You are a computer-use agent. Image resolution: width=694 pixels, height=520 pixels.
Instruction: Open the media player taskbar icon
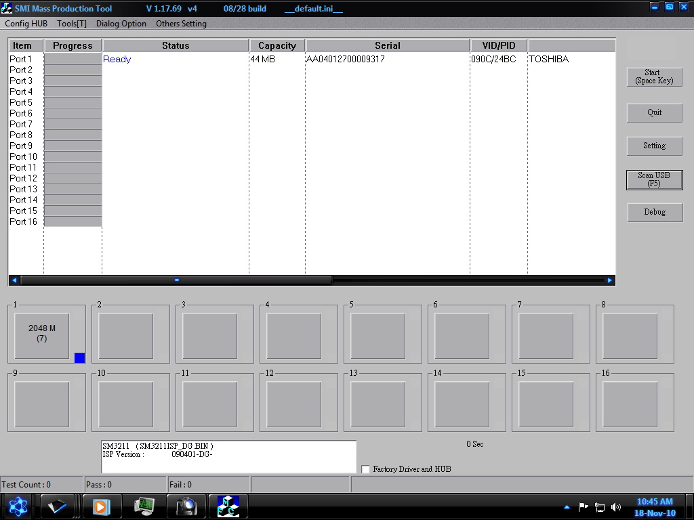[100, 506]
